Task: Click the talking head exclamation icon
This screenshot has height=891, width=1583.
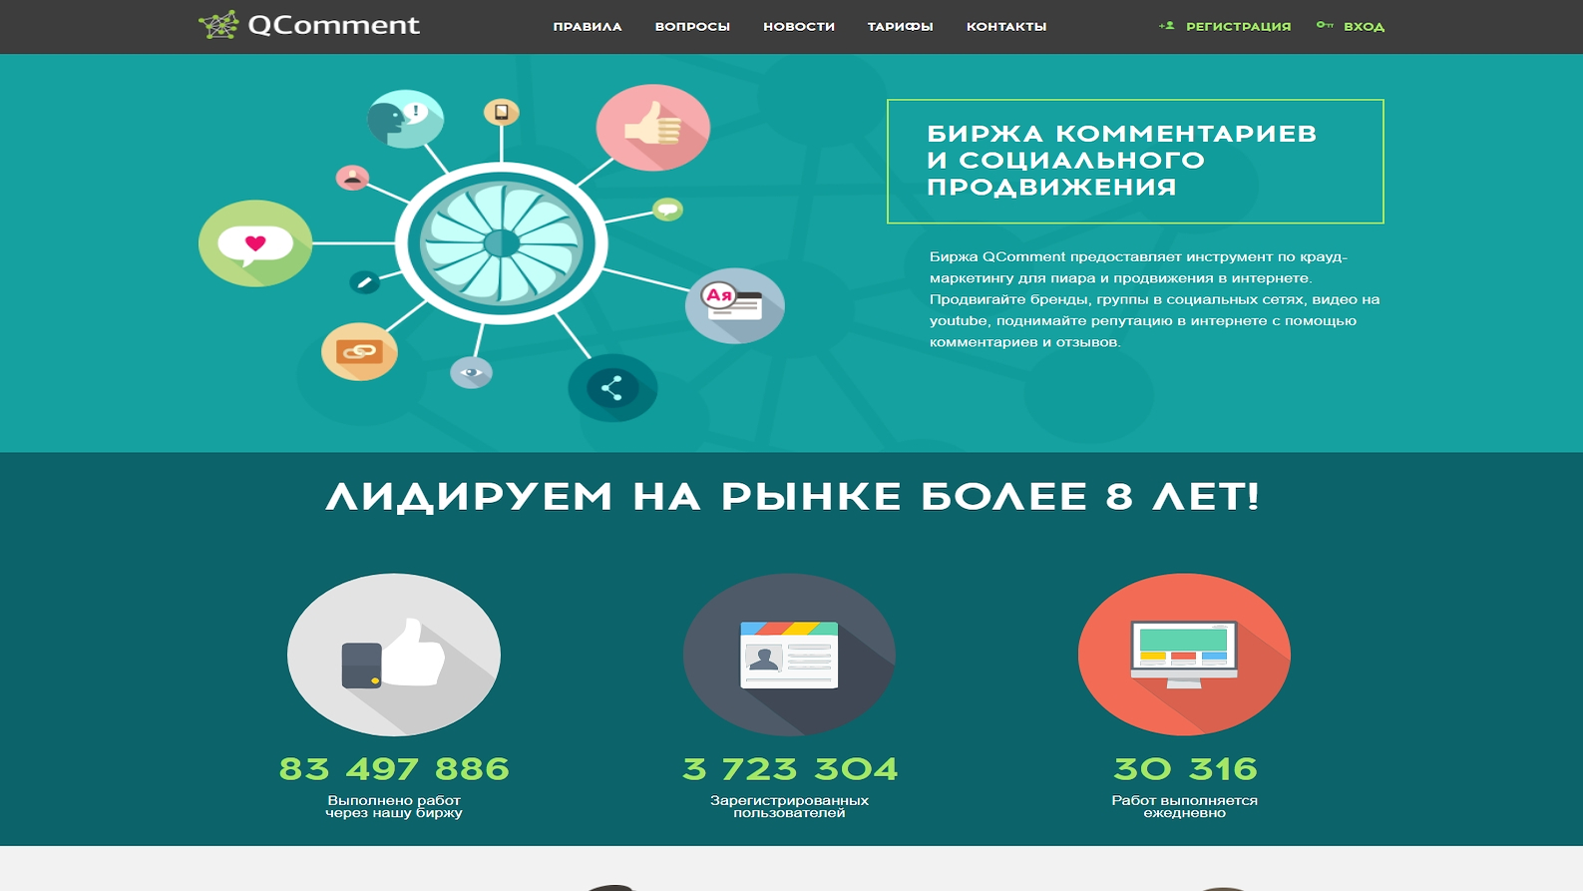Action: coord(405,119)
